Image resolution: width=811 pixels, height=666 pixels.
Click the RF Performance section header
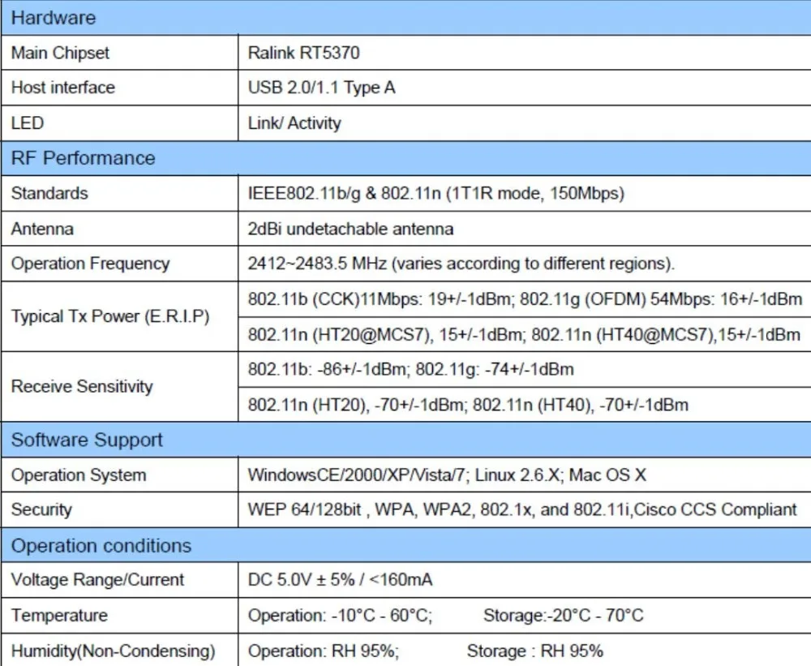pos(83,158)
